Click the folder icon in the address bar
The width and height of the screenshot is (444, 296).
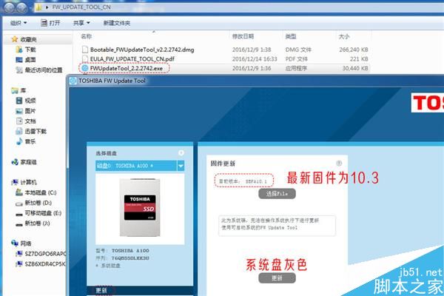[x=38, y=7]
